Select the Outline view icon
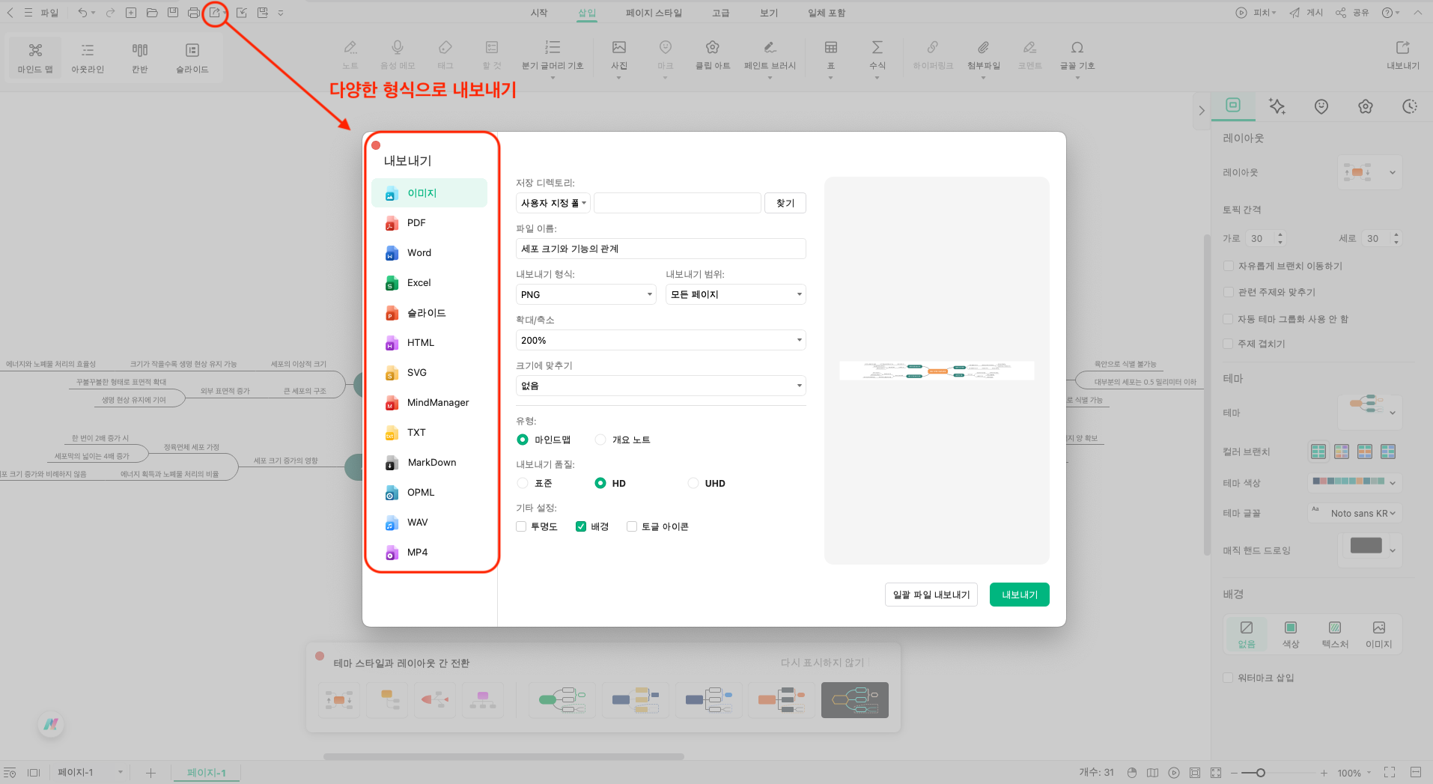 pyautogui.click(x=88, y=57)
